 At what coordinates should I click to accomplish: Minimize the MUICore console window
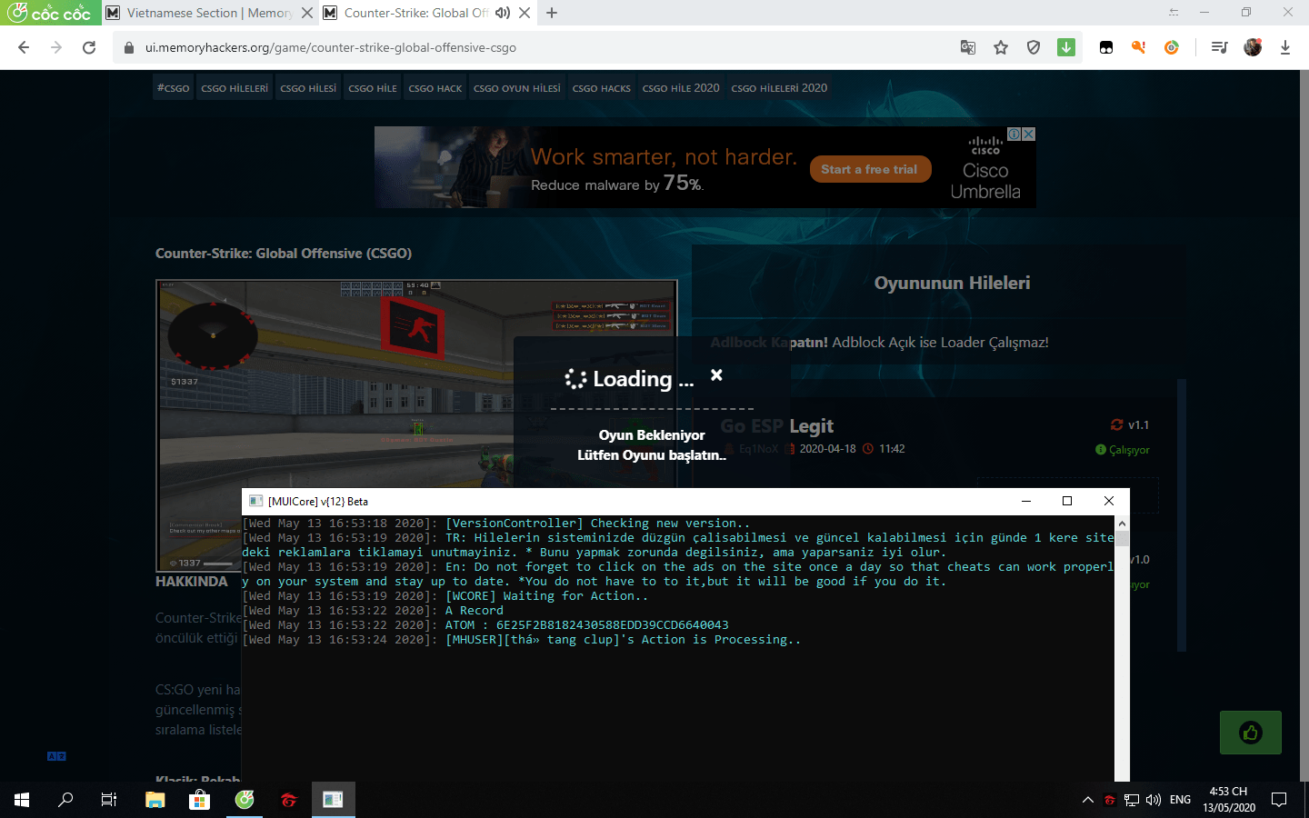(1025, 501)
